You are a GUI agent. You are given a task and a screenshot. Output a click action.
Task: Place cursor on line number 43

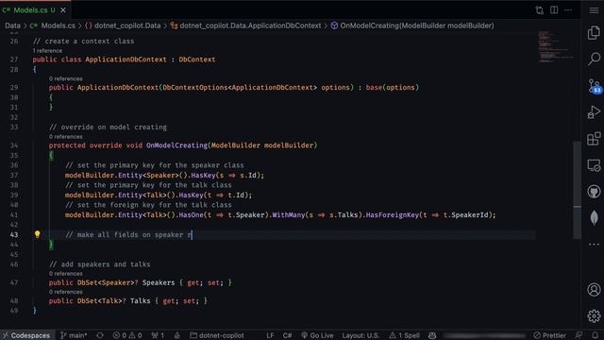click(14, 235)
